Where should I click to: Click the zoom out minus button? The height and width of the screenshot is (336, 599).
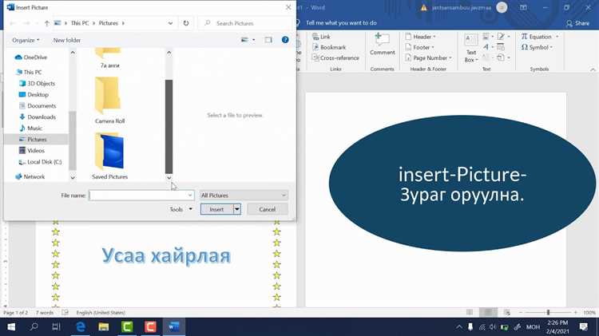pos(521,312)
